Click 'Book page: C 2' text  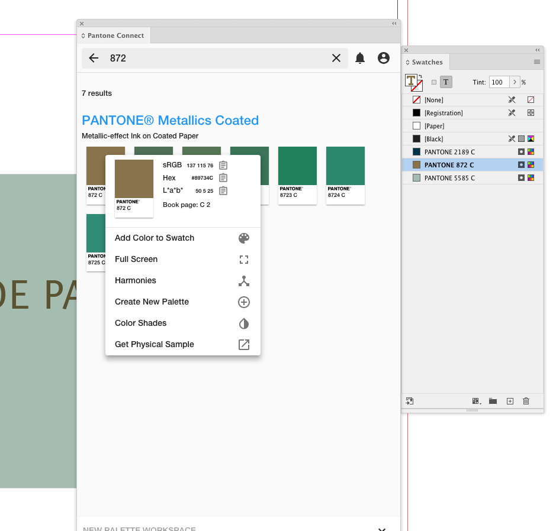coord(187,205)
